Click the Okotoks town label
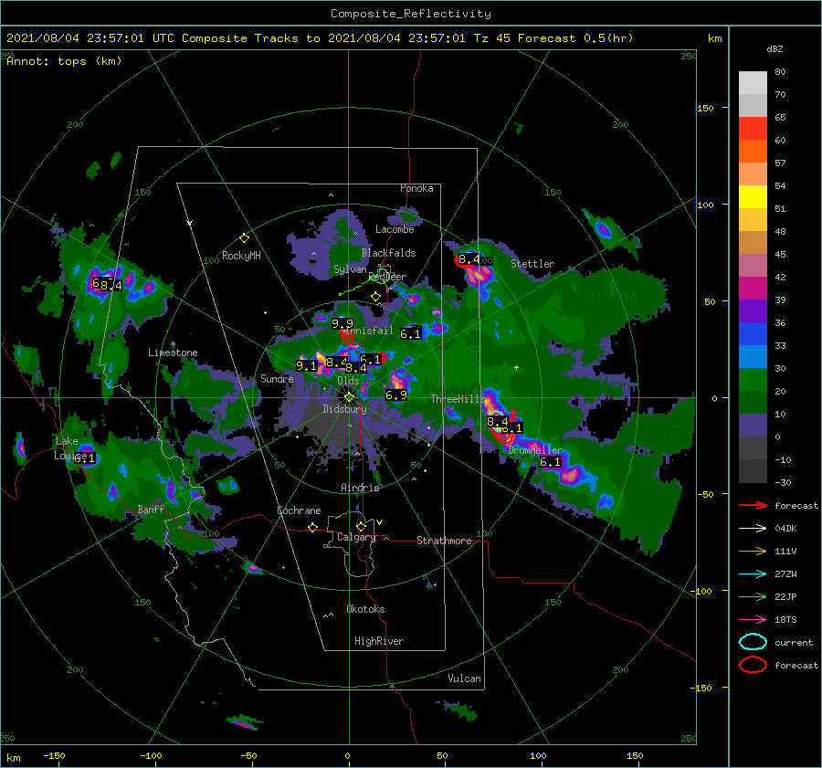 coord(365,609)
